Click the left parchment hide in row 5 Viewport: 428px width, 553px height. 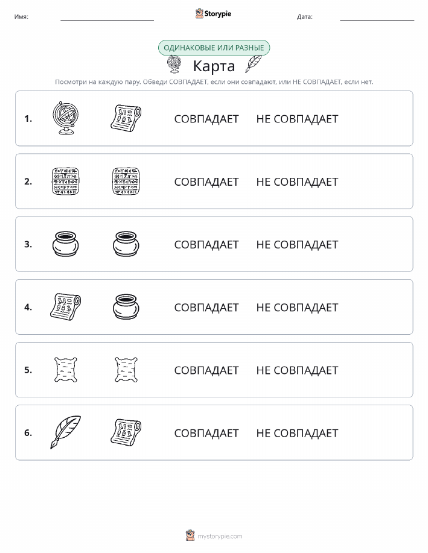click(x=65, y=370)
